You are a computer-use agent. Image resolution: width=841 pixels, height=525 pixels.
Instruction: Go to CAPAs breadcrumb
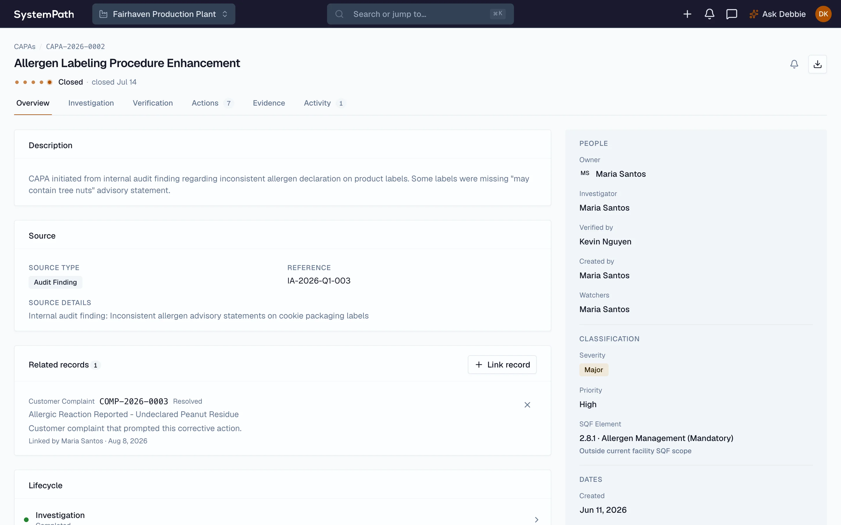(25, 47)
